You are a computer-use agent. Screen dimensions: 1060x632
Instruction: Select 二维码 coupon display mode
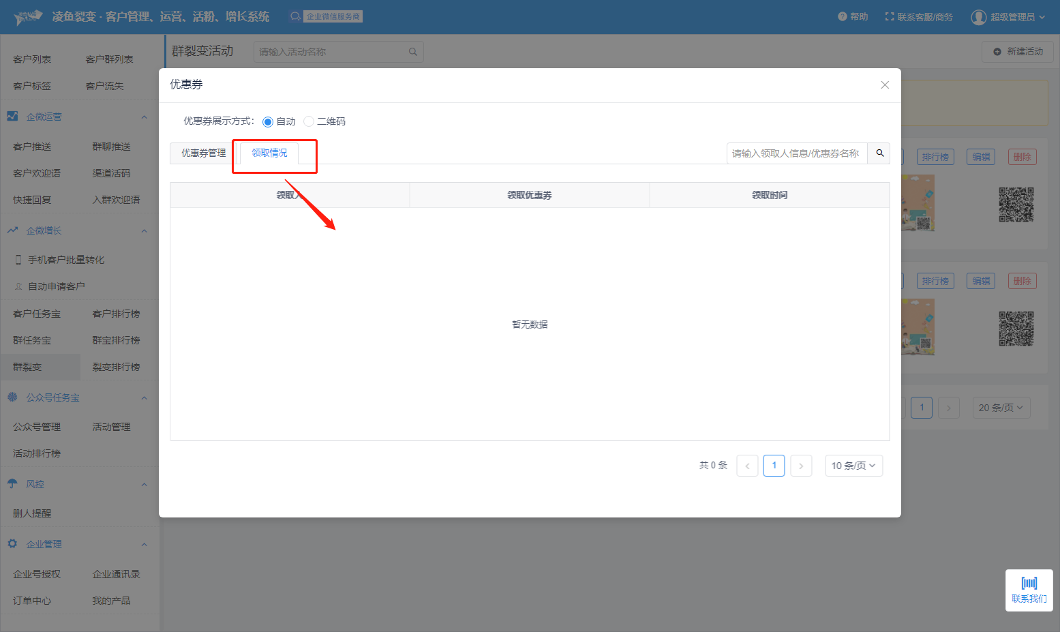(x=309, y=122)
